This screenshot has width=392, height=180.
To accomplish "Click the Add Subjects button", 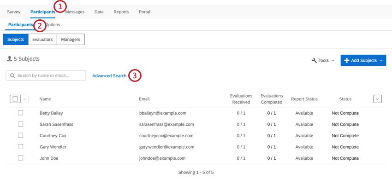I will [363, 60].
